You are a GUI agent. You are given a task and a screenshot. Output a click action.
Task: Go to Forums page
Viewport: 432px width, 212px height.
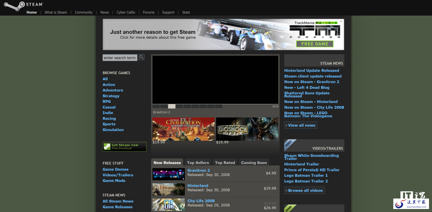149,12
